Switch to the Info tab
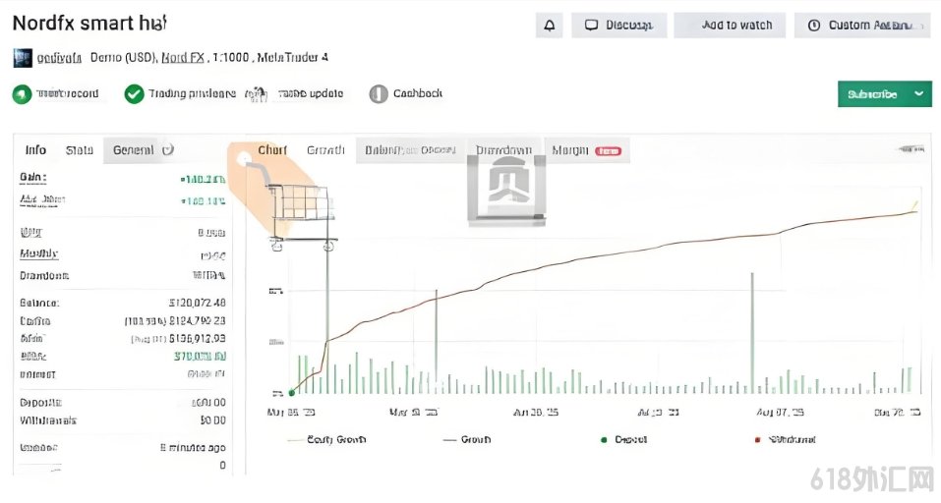This screenshot has height=503, width=941. pos(35,150)
